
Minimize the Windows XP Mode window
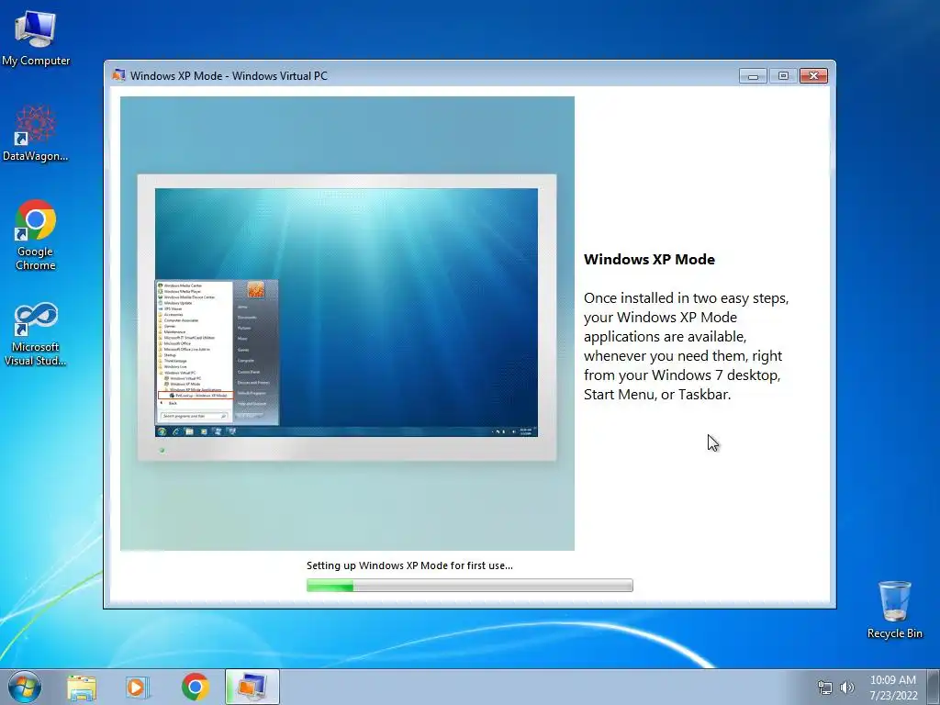click(x=753, y=75)
